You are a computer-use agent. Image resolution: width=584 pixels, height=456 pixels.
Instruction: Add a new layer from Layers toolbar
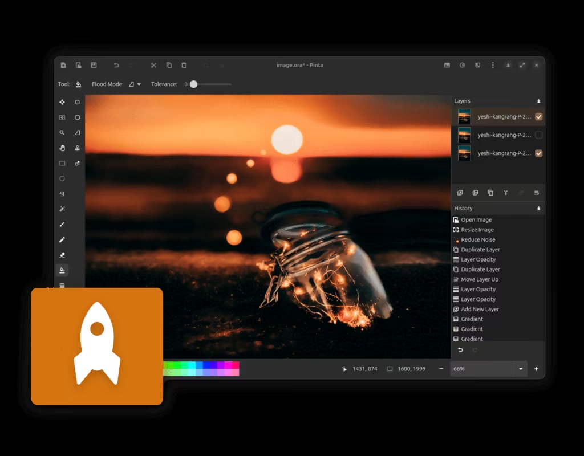pos(460,193)
